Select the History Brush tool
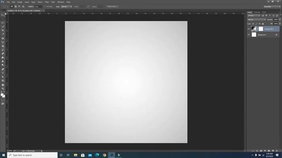Screen dimensions: 282x158 pyautogui.click(x=3, y=50)
